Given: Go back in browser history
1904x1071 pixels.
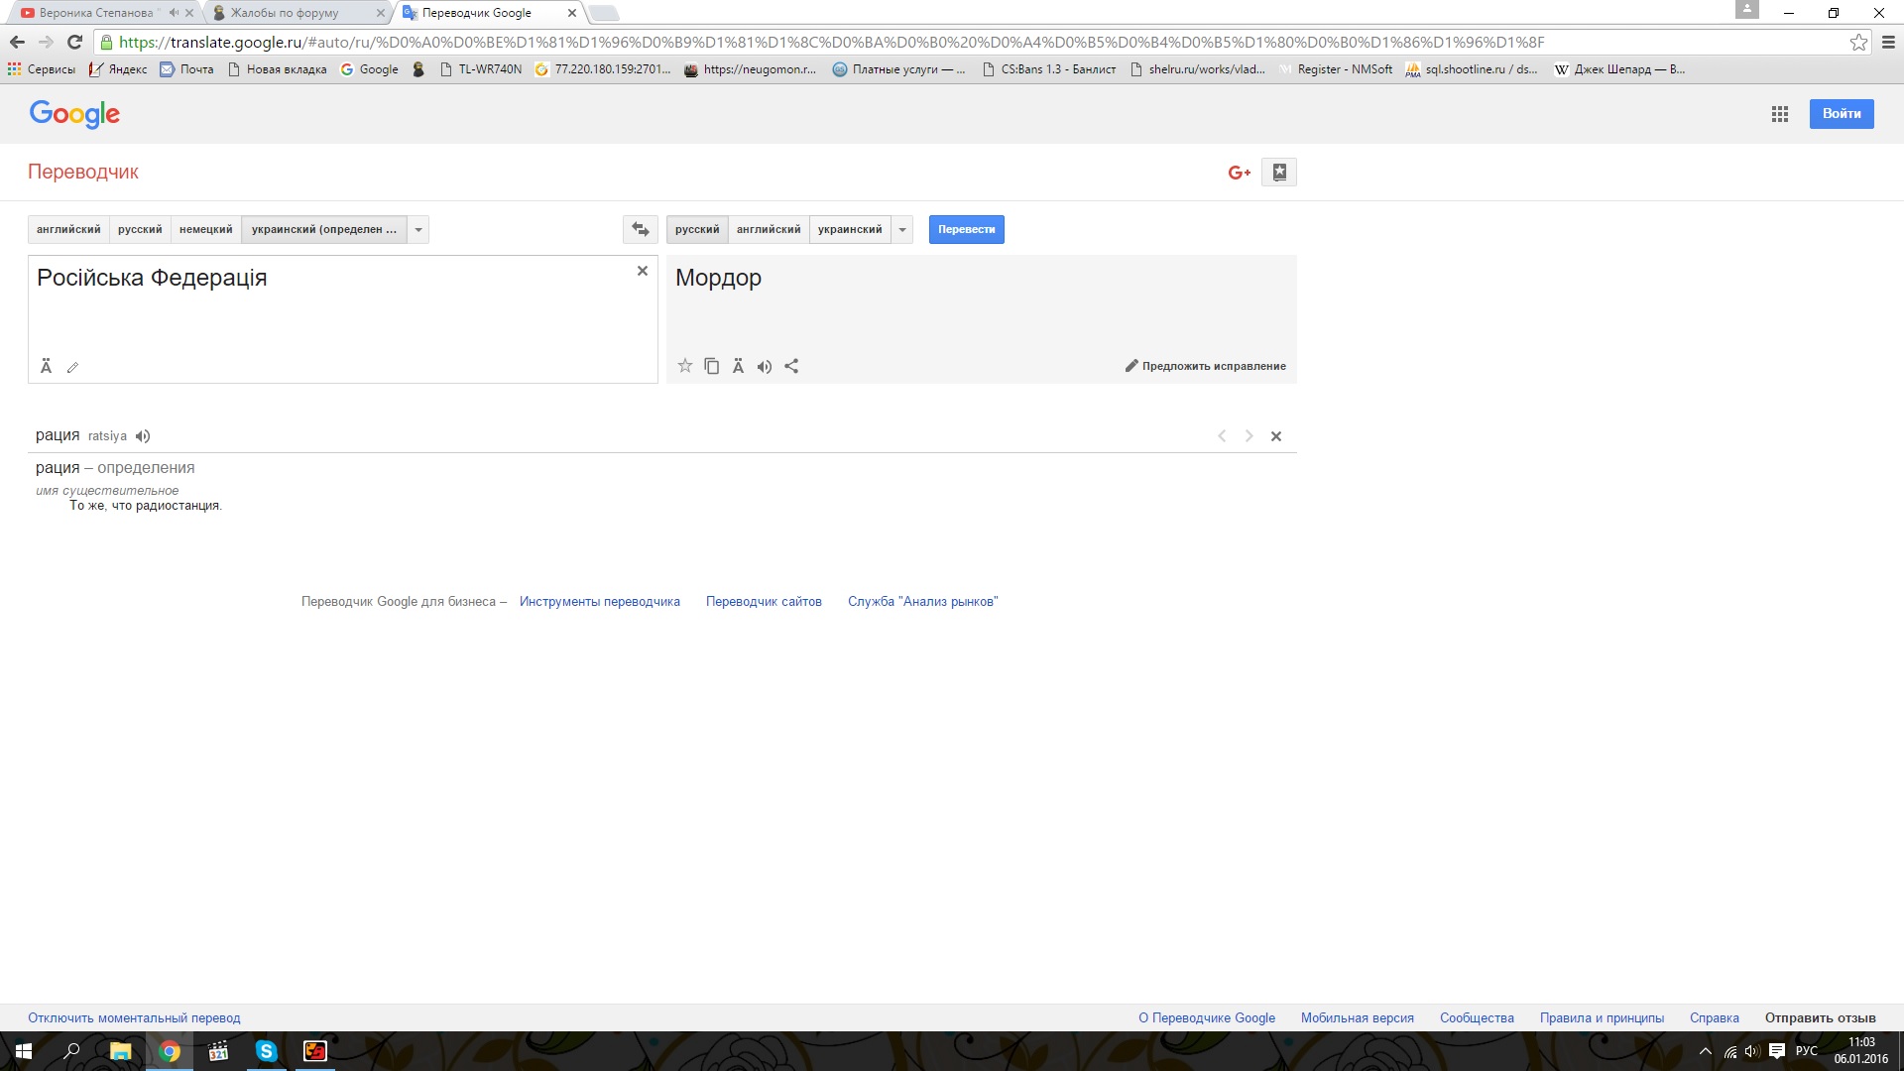Looking at the screenshot, I should click(x=17, y=42).
